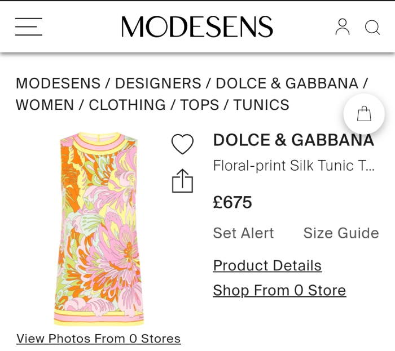395x351 pixels.
Task: Navigate to DOLCE & GABBANA breadcrumb
Action: pyautogui.click(x=287, y=83)
